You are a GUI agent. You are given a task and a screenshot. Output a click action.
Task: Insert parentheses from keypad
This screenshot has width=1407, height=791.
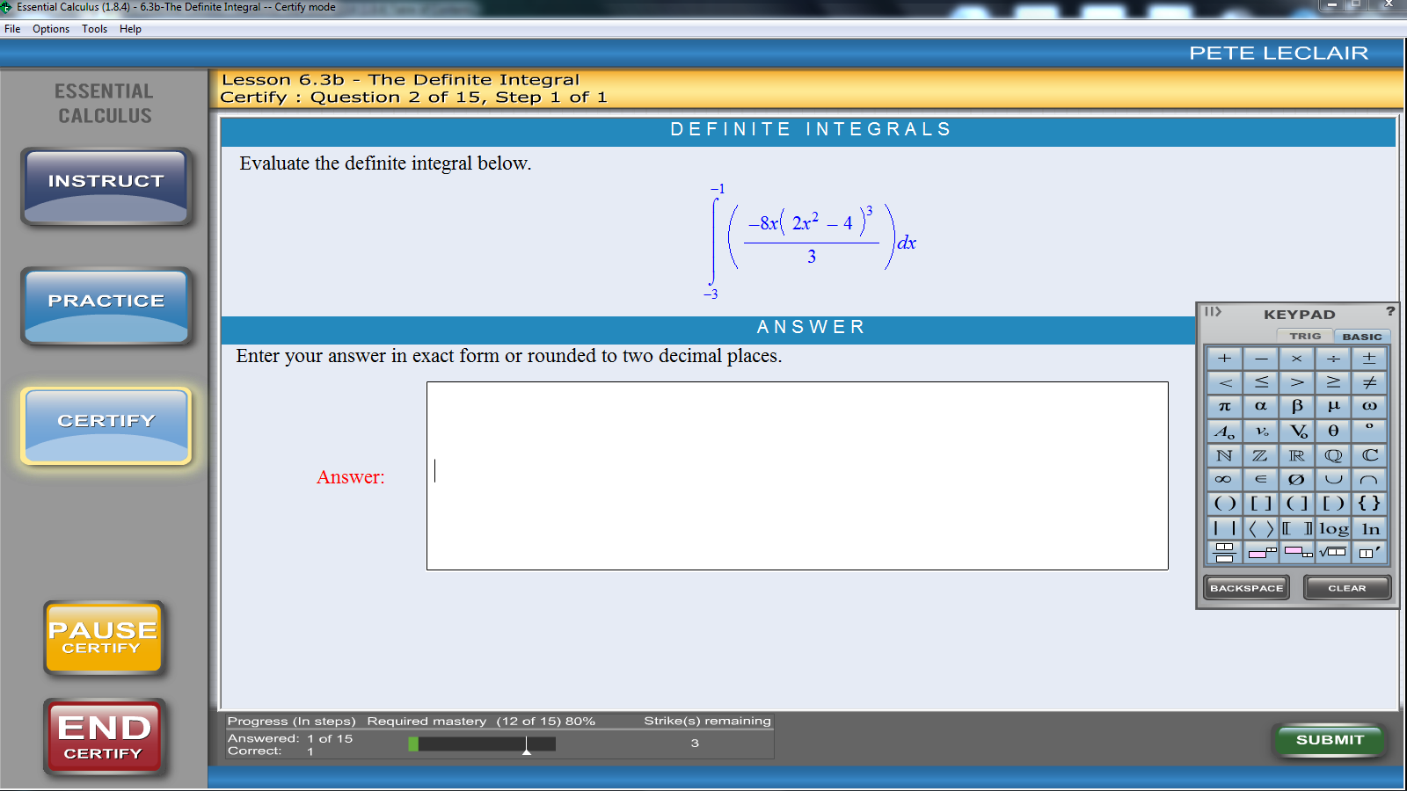pos(1224,504)
